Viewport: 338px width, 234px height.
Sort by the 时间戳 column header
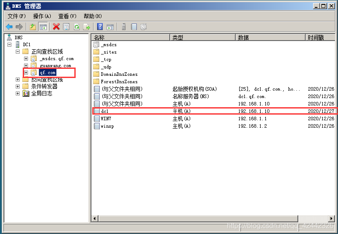tap(321, 37)
